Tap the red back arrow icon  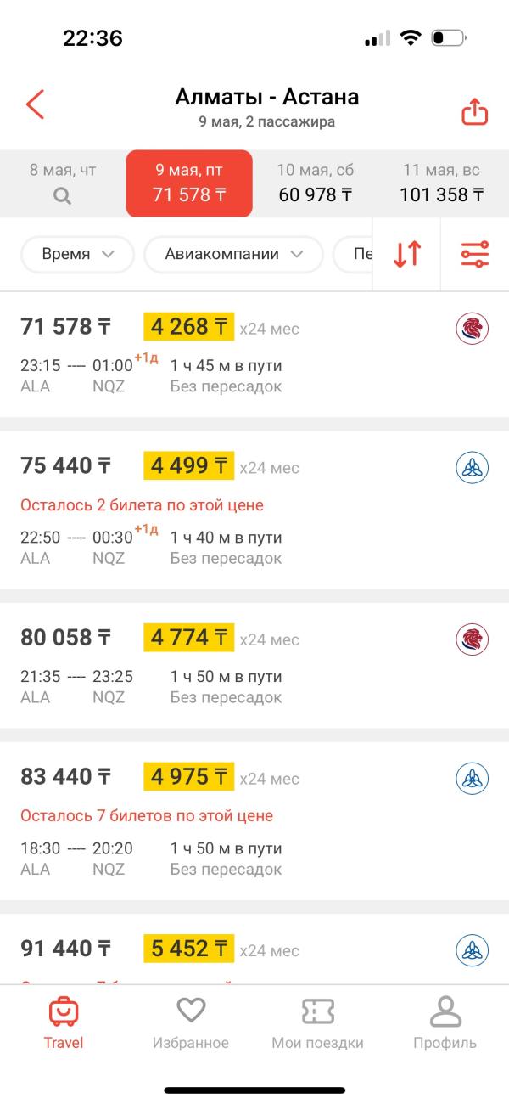(x=35, y=104)
